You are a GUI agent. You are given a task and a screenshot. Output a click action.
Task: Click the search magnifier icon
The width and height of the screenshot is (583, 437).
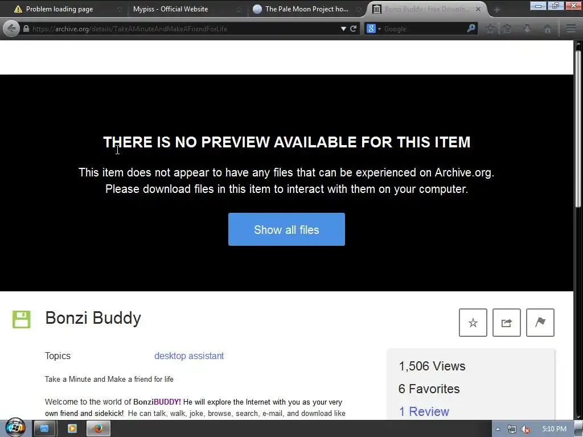[471, 28]
